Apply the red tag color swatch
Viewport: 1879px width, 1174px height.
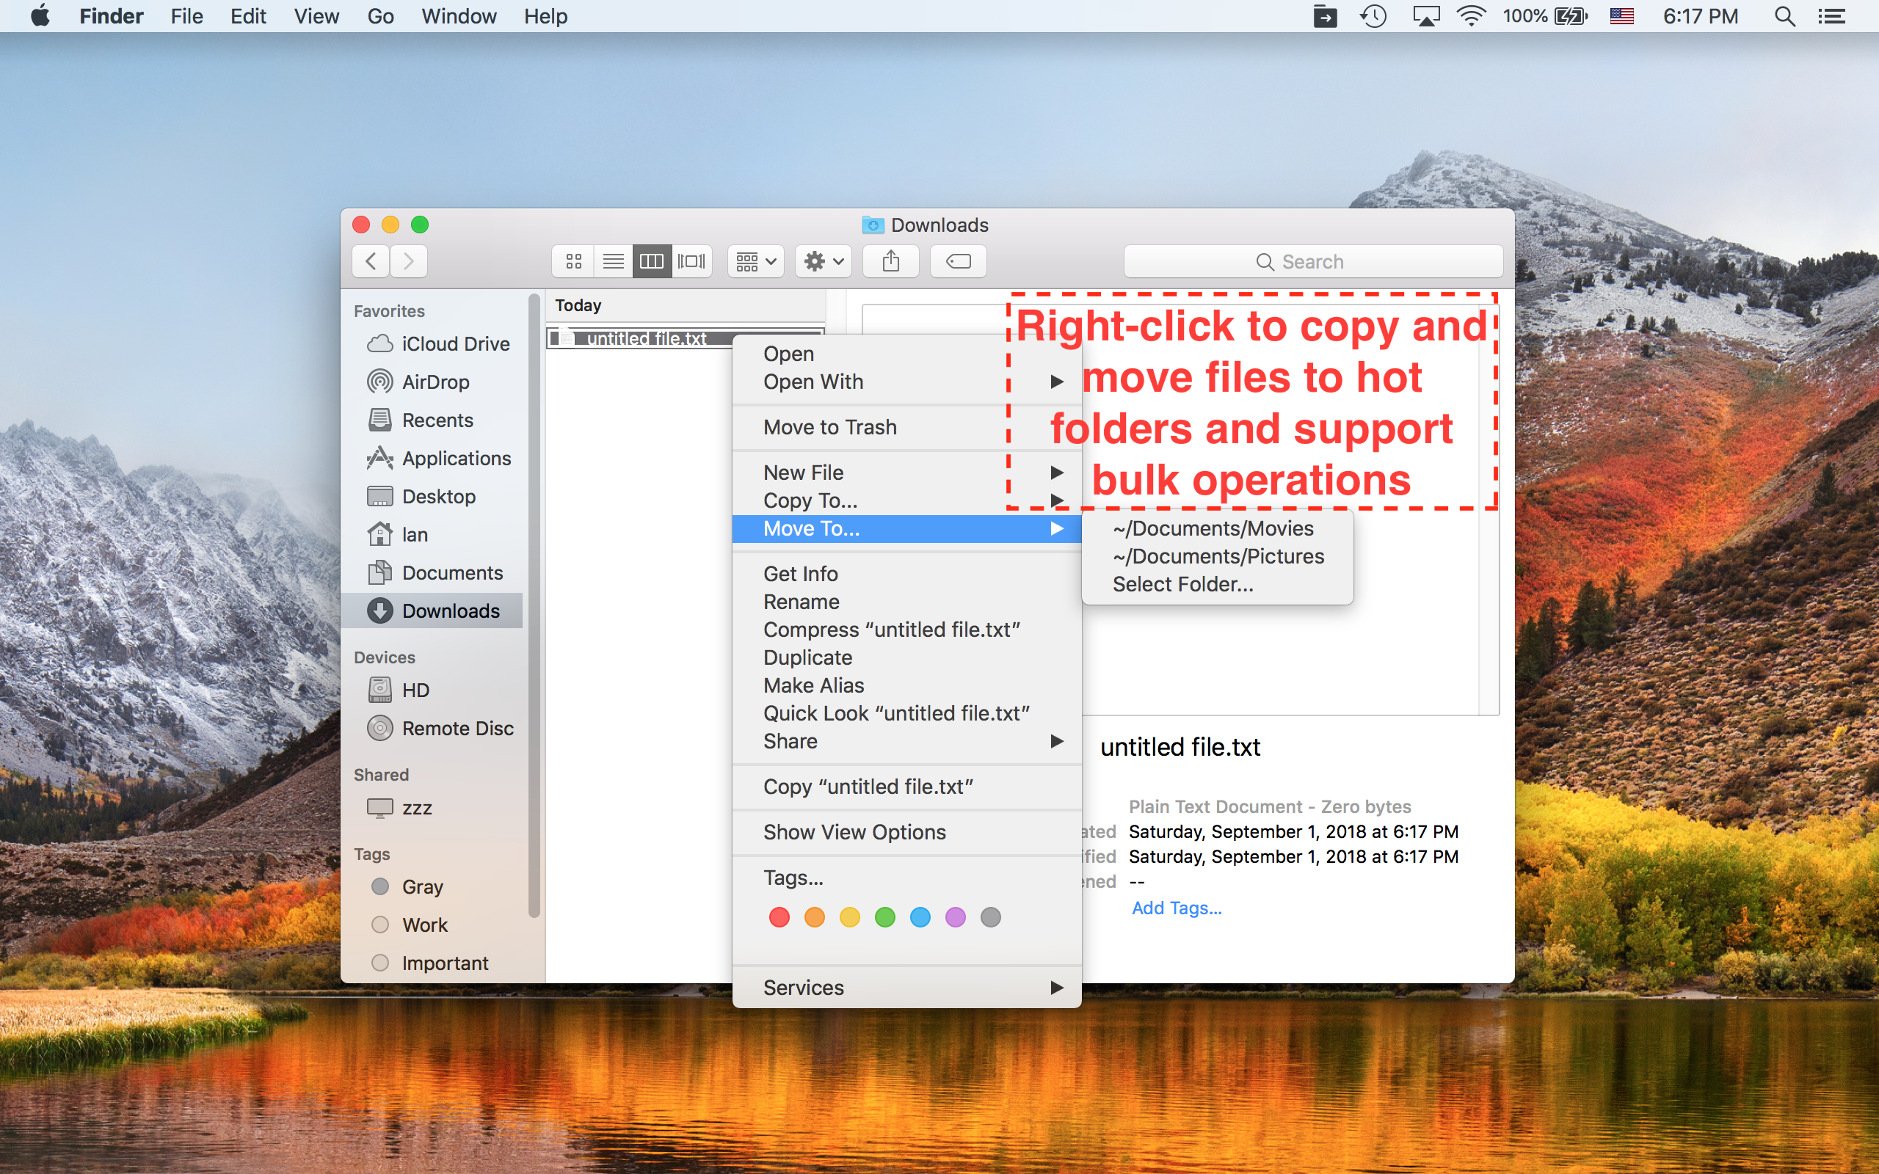(x=779, y=917)
